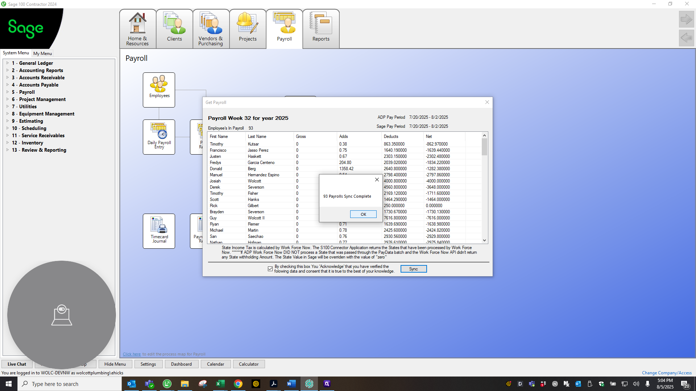The image size is (696, 391).
Task: Click the Sage logo
Action: 26,28
